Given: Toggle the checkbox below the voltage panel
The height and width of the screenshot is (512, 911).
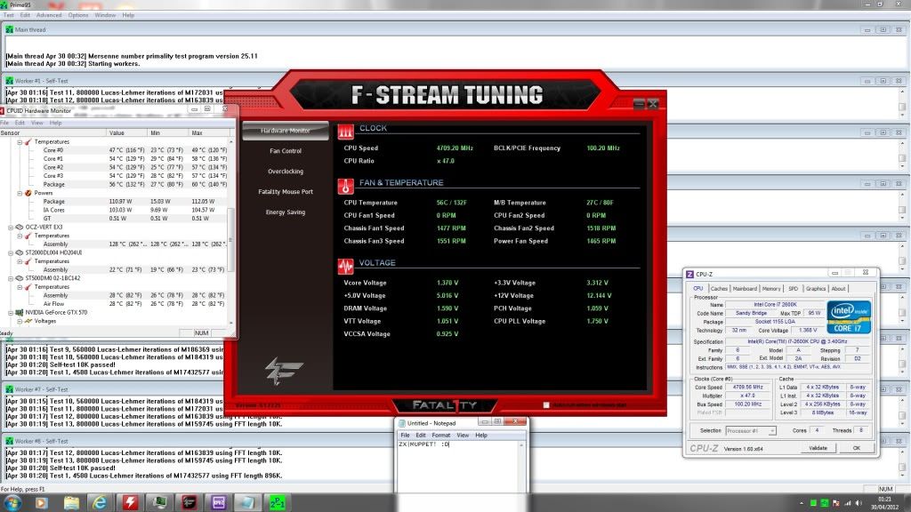Looking at the screenshot, I should click(x=546, y=405).
